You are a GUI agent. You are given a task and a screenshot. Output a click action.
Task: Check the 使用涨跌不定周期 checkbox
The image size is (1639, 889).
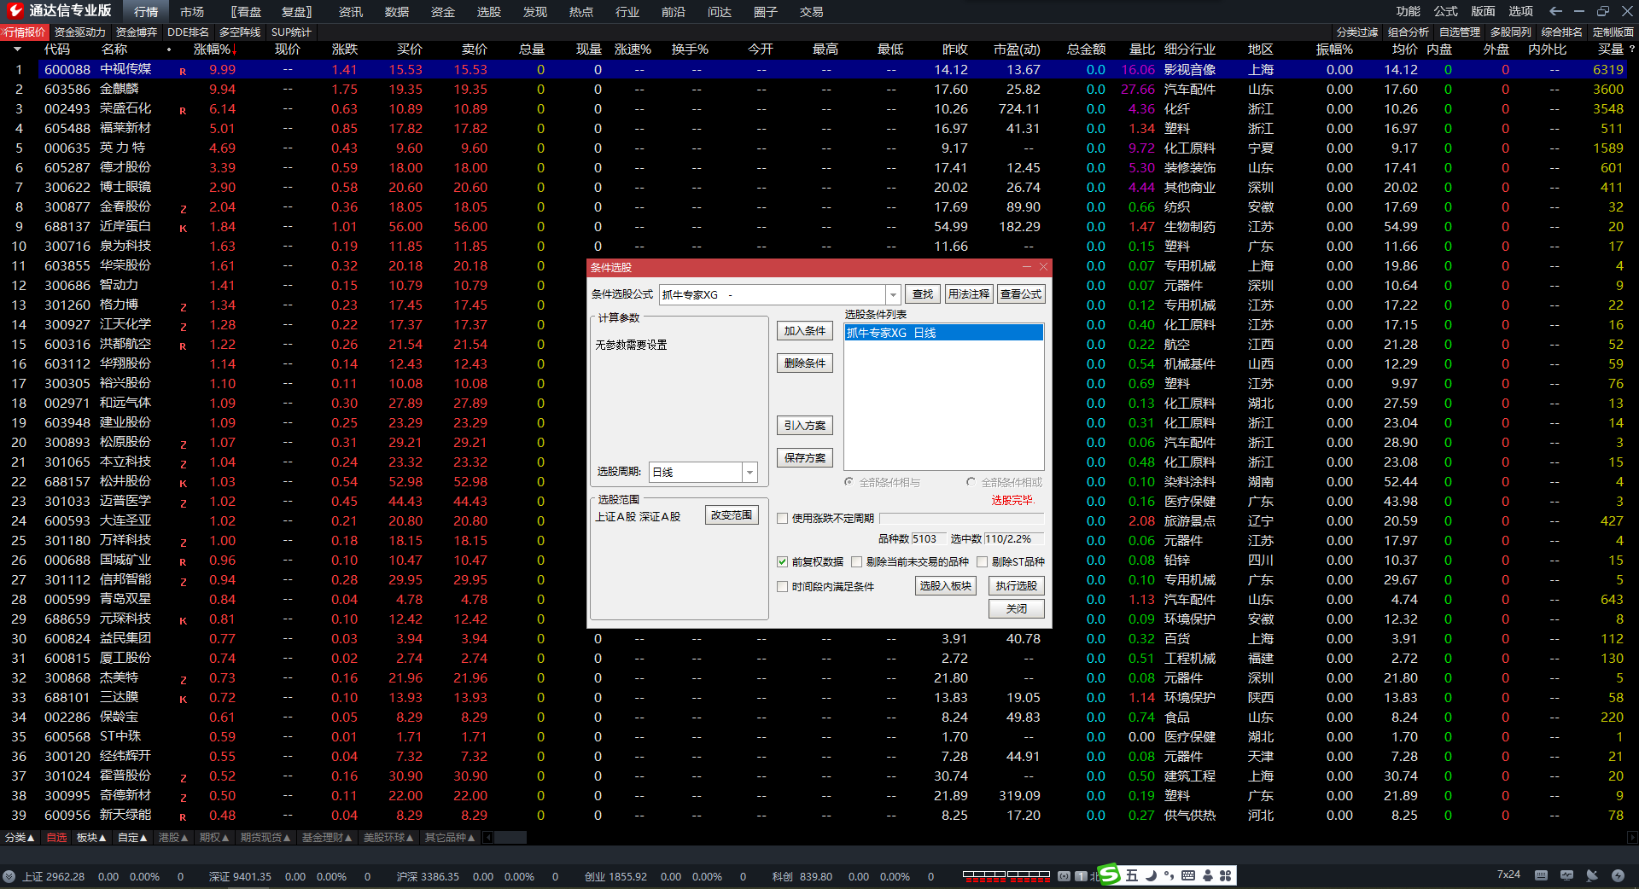[x=782, y=518]
